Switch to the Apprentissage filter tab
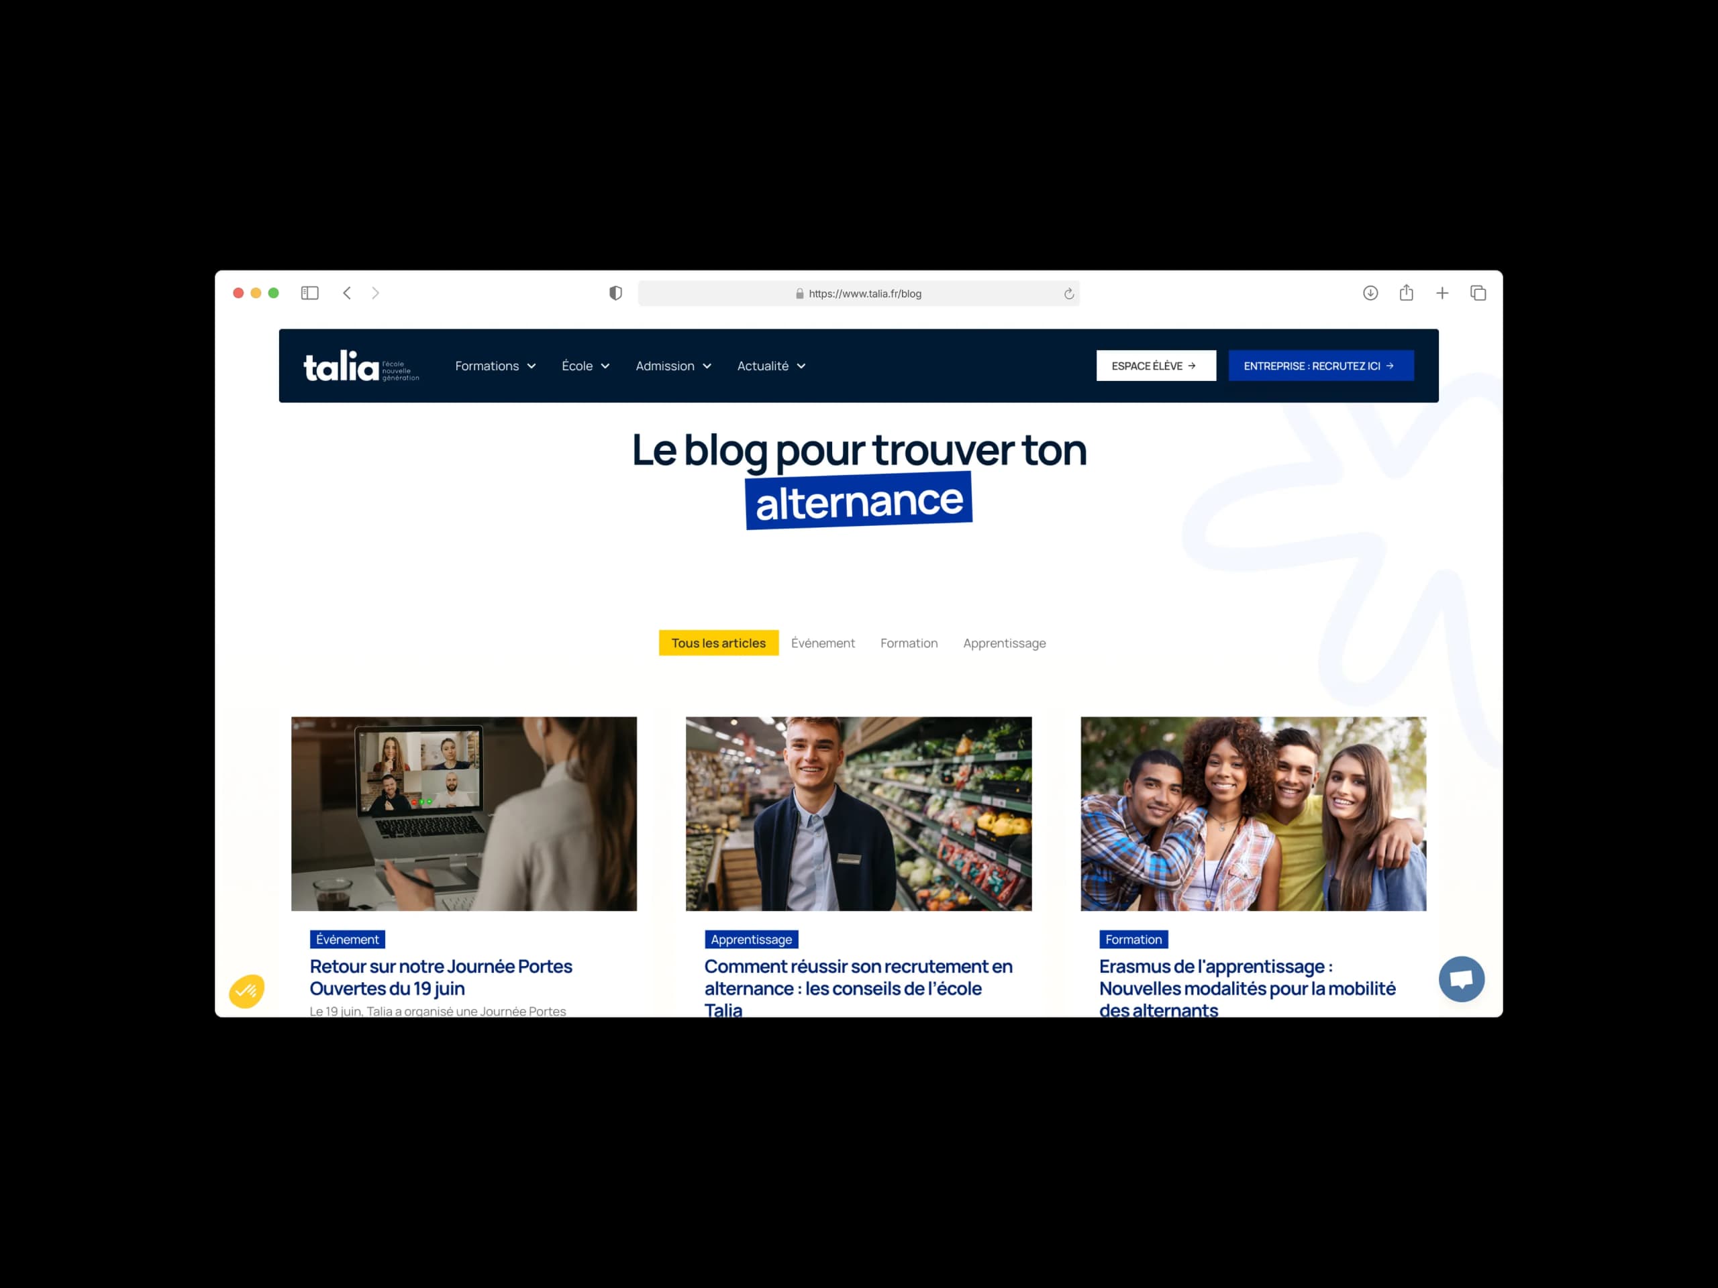 point(1004,643)
